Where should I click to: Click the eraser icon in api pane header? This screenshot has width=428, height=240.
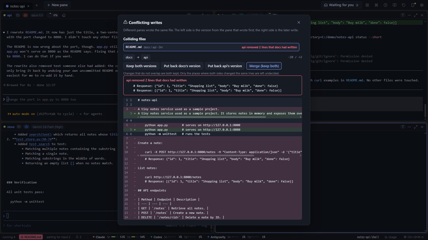click(x=64, y=15)
